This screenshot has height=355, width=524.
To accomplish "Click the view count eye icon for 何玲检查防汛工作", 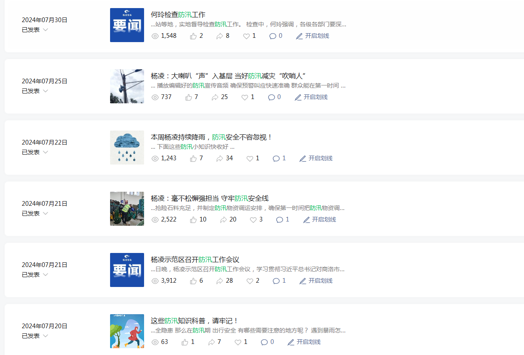I will point(155,36).
